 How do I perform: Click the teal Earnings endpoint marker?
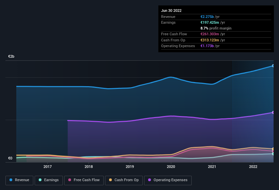(x=273, y=154)
